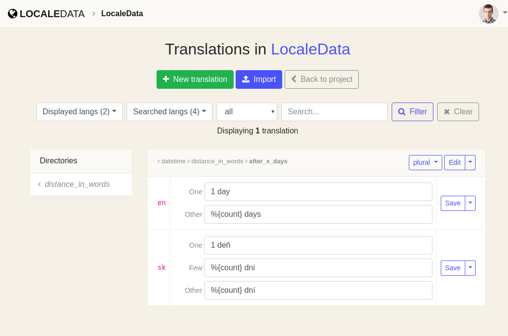508x336 pixels.
Task: Click the Import button
Action: [259, 79]
